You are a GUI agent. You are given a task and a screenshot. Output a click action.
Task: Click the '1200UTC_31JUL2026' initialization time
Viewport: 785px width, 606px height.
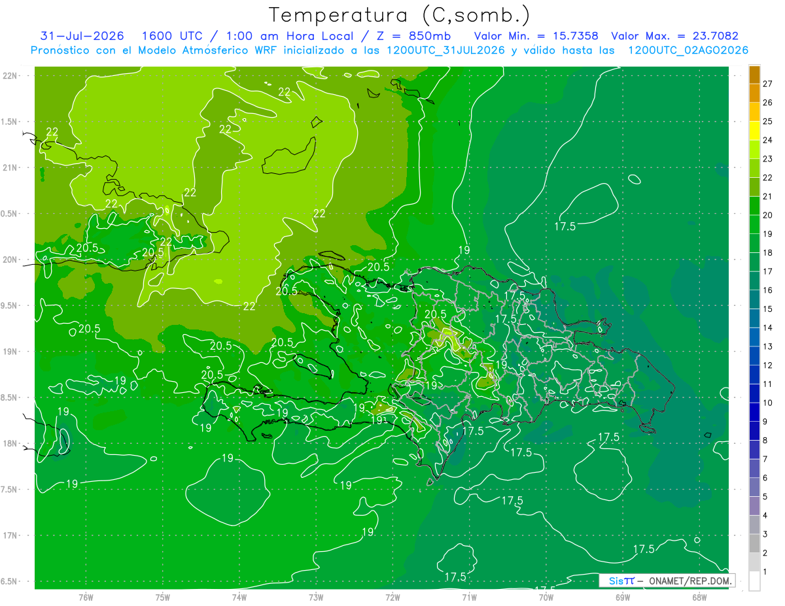pyautogui.click(x=445, y=50)
